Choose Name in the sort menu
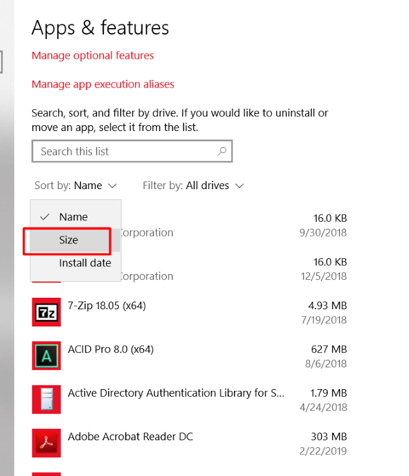 pyautogui.click(x=75, y=217)
